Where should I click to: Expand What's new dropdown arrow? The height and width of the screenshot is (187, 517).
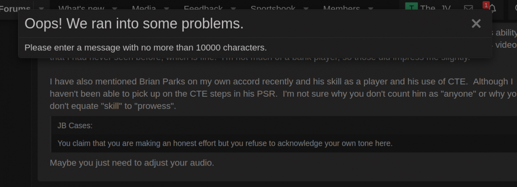pos(115,8)
